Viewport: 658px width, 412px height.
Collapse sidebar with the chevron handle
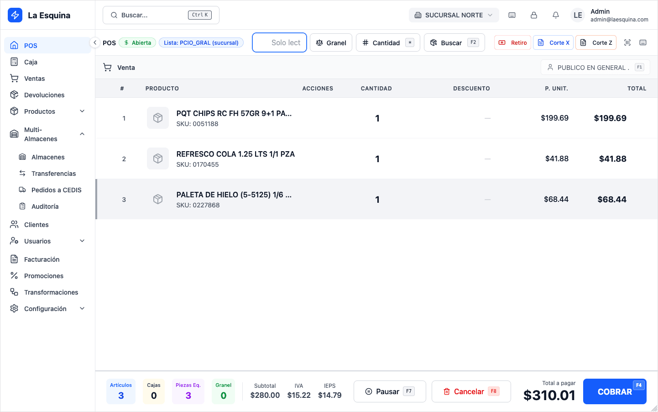point(94,42)
